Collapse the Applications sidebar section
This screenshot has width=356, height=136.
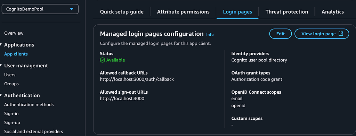(1, 45)
